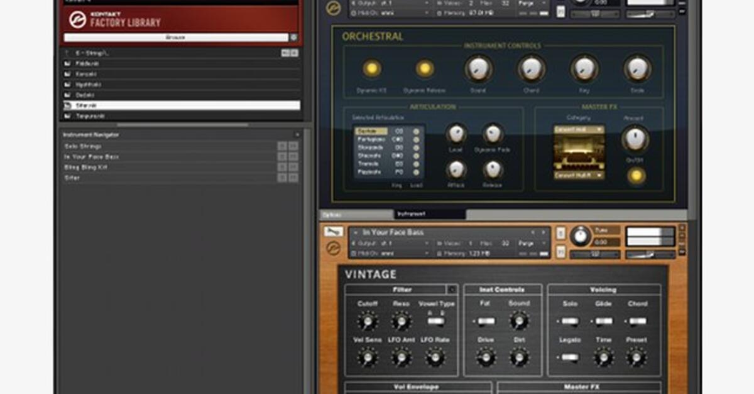Click the up-arrow icon in the file browser path bar
The height and width of the screenshot is (394, 754).
67,52
